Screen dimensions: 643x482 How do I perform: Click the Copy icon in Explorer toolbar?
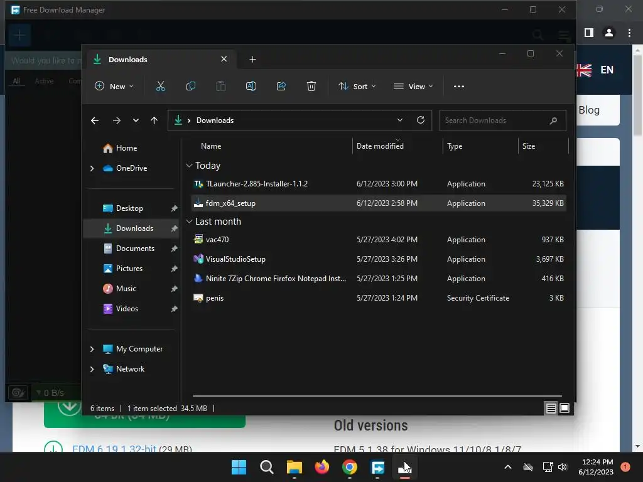(191, 86)
